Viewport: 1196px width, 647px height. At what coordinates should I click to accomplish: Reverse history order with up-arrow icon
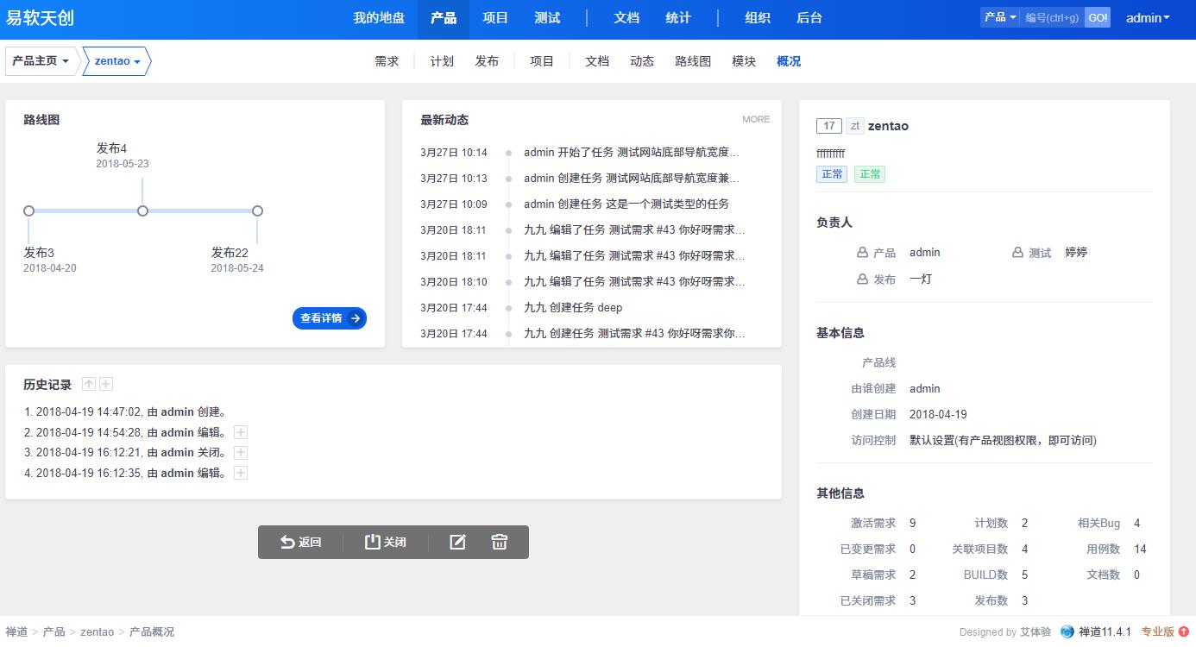[89, 385]
